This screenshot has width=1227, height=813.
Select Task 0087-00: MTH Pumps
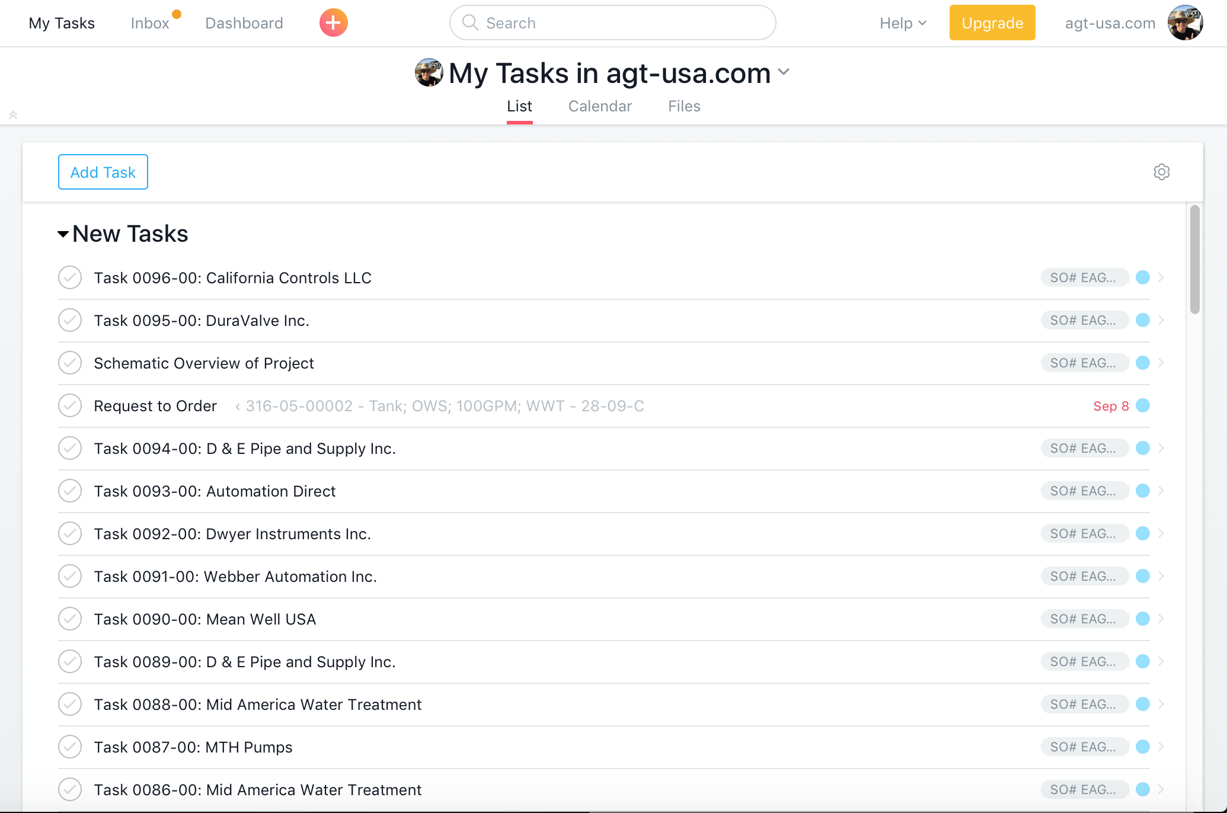point(193,747)
